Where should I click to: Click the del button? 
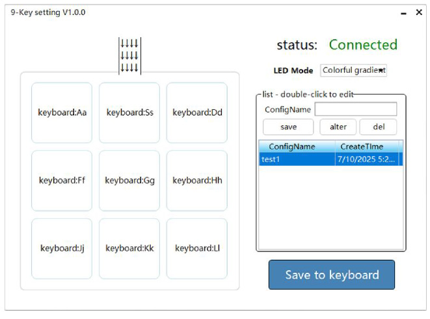click(x=377, y=127)
